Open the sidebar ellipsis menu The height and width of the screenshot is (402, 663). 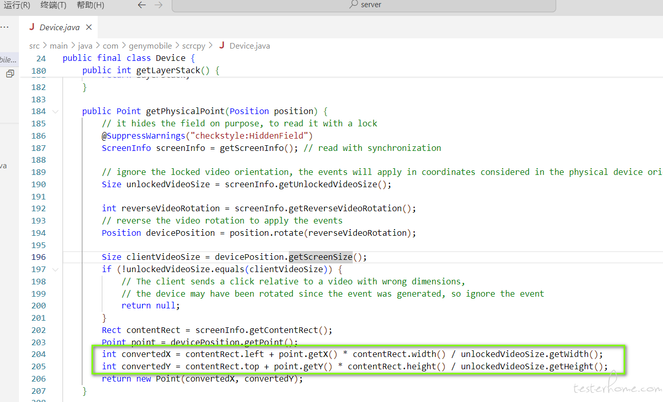point(5,27)
